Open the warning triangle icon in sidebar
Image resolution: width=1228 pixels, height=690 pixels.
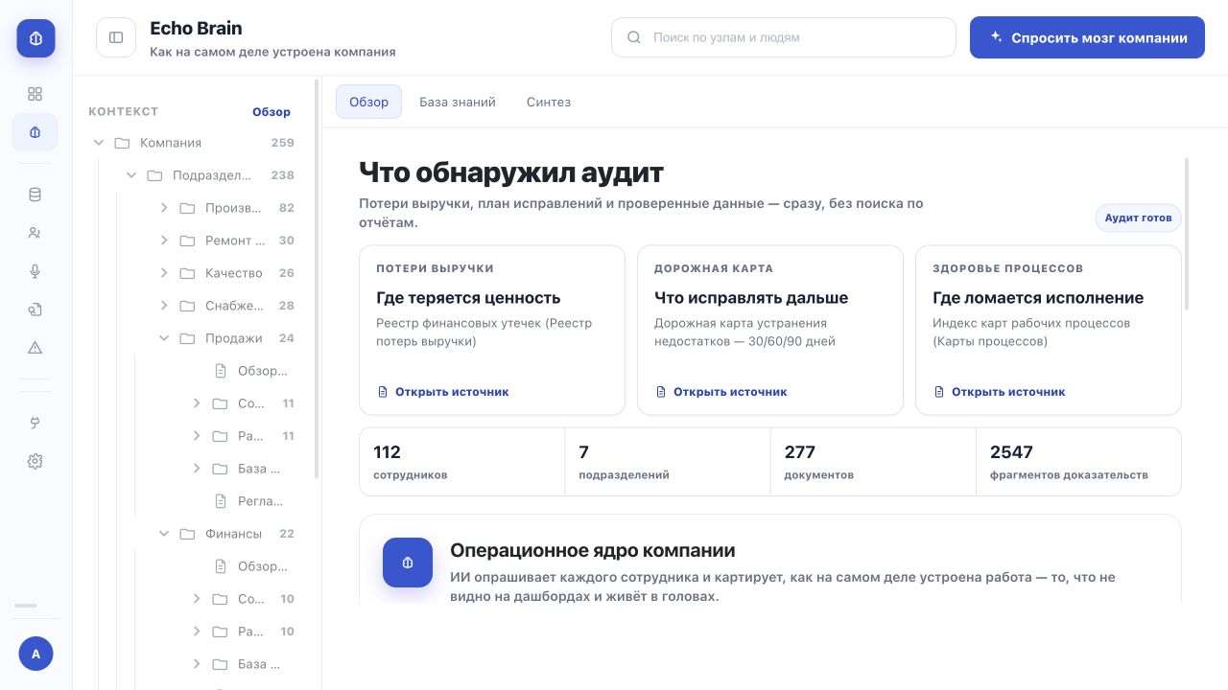click(x=35, y=348)
